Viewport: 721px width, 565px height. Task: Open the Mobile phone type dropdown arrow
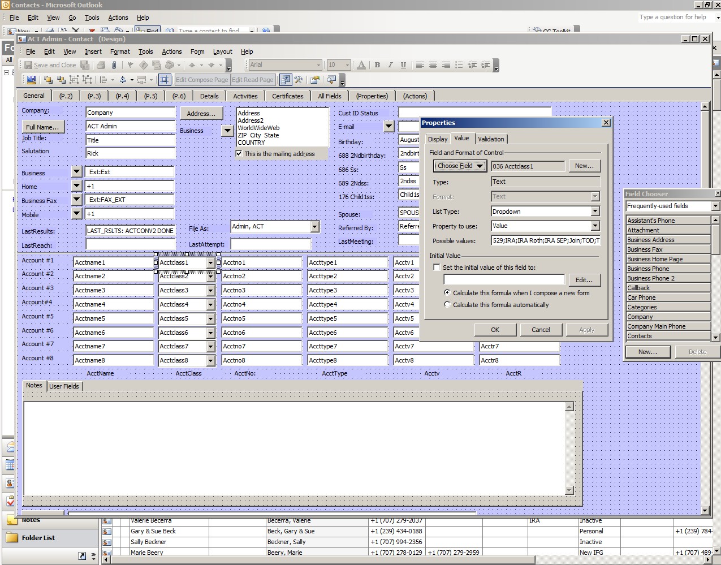pyautogui.click(x=77, y=213)
